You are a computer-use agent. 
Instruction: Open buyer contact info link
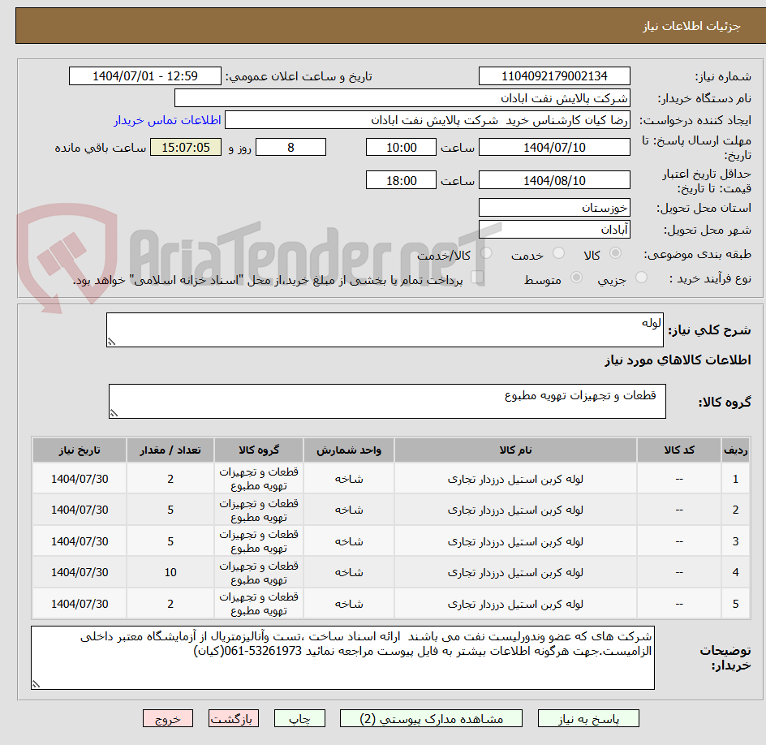click(167, 120)
